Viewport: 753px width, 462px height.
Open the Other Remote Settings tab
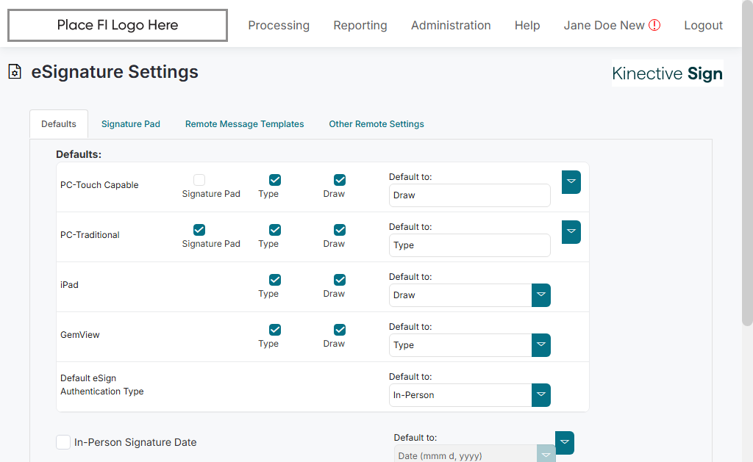click(x=376, y=124)
